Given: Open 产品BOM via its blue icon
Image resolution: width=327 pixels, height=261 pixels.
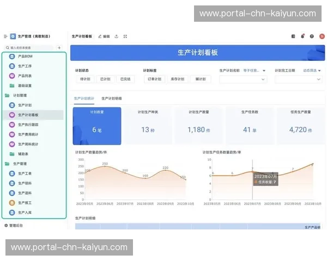Looking at the screenshot, I should click(x=12, y=56).
